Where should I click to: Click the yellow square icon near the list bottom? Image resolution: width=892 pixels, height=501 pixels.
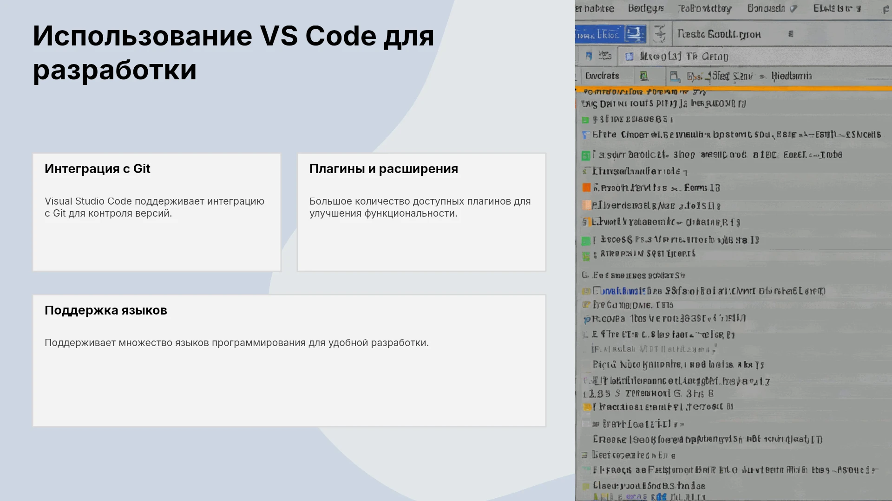[x=587, y=407]
